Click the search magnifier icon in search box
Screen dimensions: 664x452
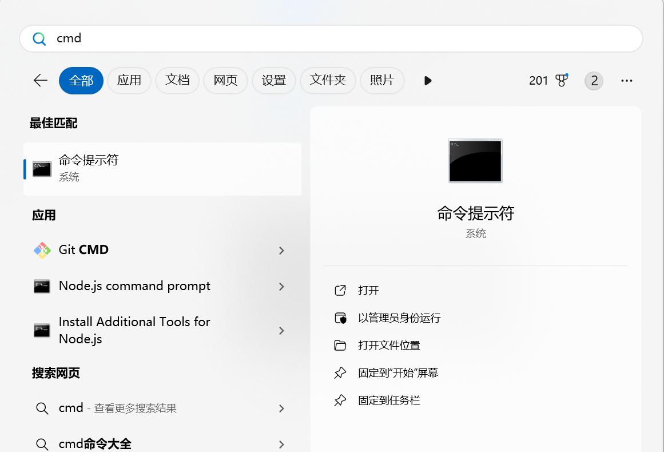[x=39, y=38]
